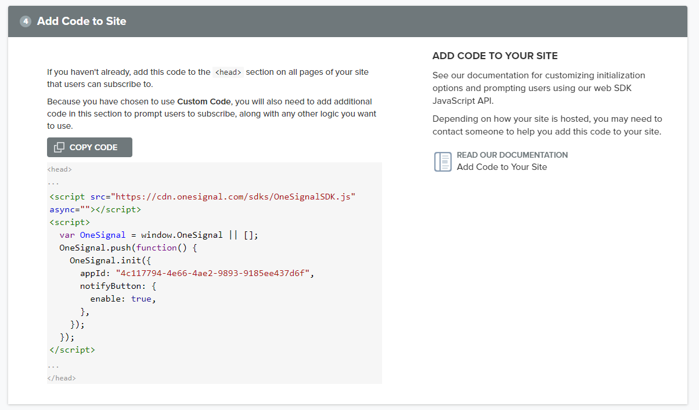This screenshot has height=410, width=699.
Task: Click the inline <head> tag in the instructions
Action: [x=228, y=72]
